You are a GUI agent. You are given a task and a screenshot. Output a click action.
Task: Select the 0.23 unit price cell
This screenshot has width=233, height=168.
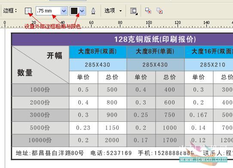tap(83, 128)
